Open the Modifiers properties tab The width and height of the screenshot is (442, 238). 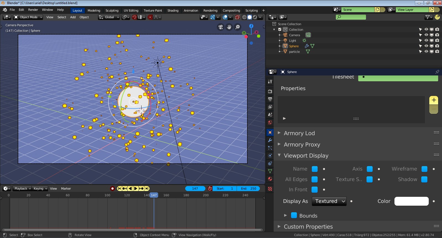tap(270, 140)
